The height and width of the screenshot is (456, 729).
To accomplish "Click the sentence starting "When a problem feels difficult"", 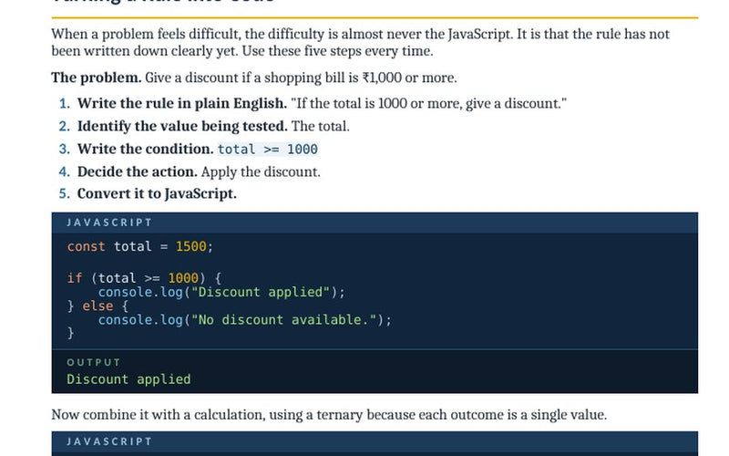I will click(x=360, y=42).
